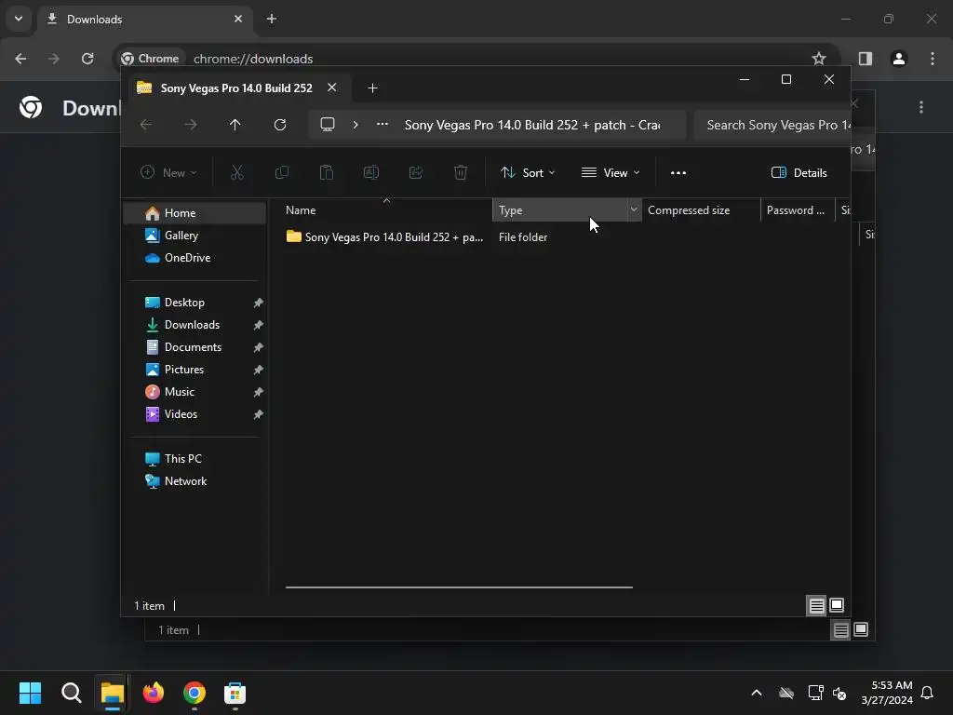Click the Explorer back arrow
This screenshot has width=953, height=715.
(146, 125)
